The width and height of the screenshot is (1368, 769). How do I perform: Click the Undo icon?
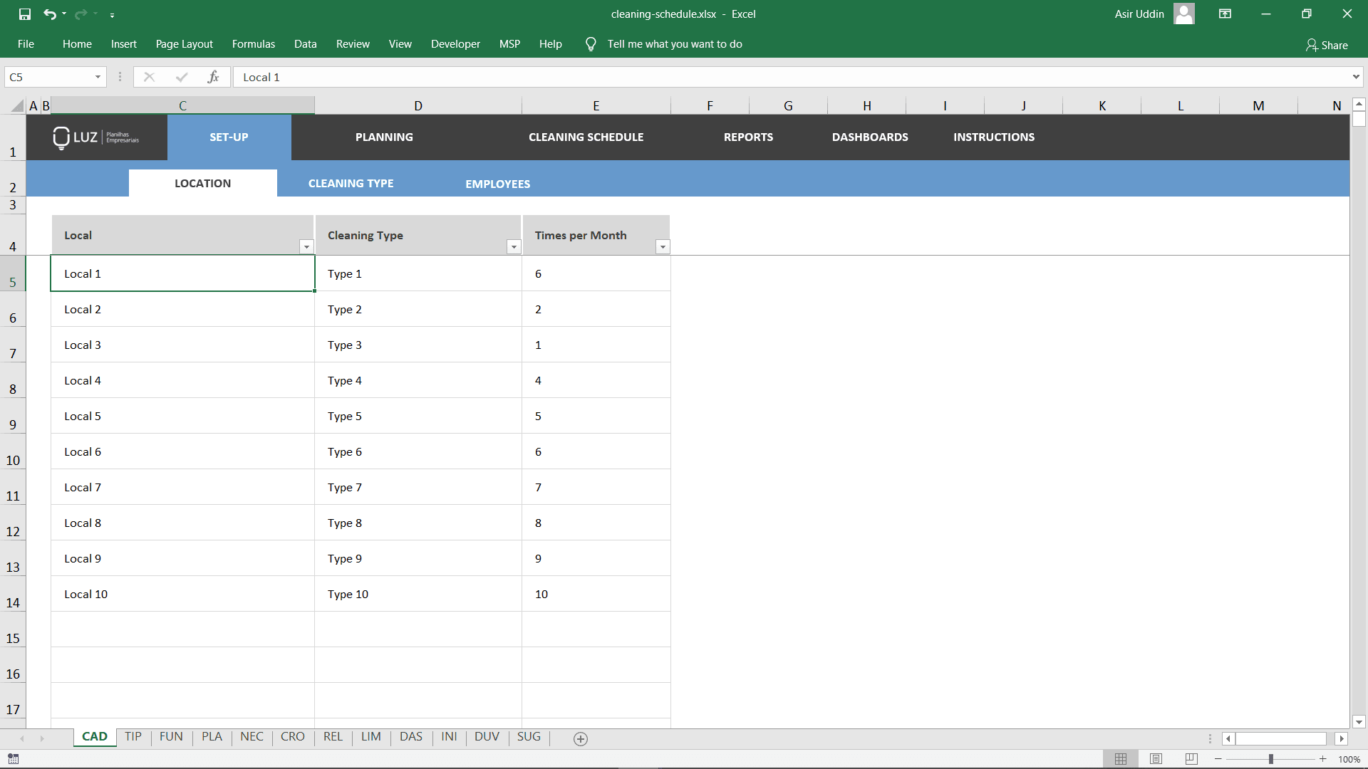coord(50,14)
